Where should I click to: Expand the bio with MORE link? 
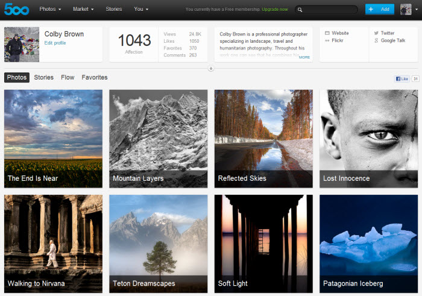(304, 57)
